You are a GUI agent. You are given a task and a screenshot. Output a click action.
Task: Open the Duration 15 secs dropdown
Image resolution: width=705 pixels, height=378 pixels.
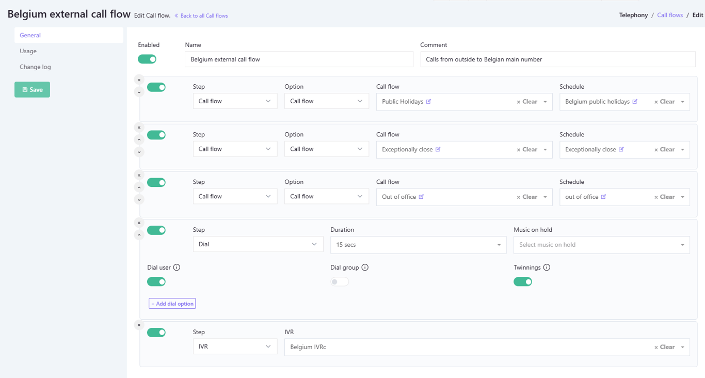point(418,245)
